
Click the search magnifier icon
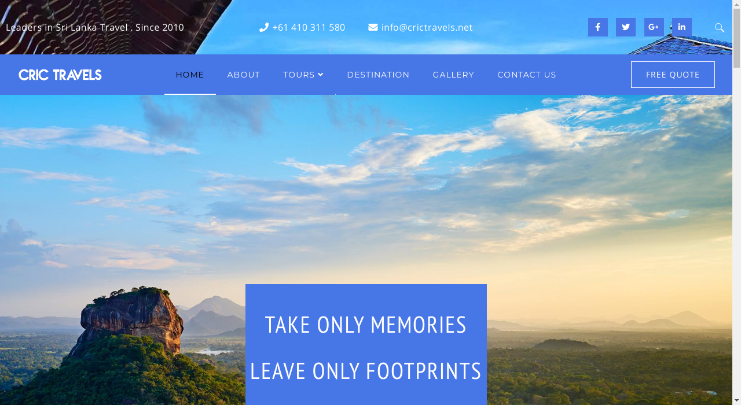tap(720, 27)
